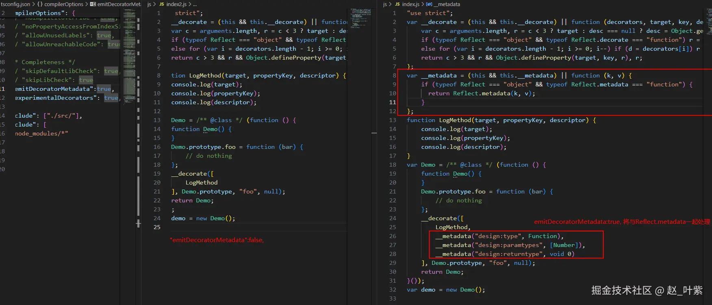Click "return Demo;" on line 30 of index.js
The image size is (712, 305).
pos(442,272)
